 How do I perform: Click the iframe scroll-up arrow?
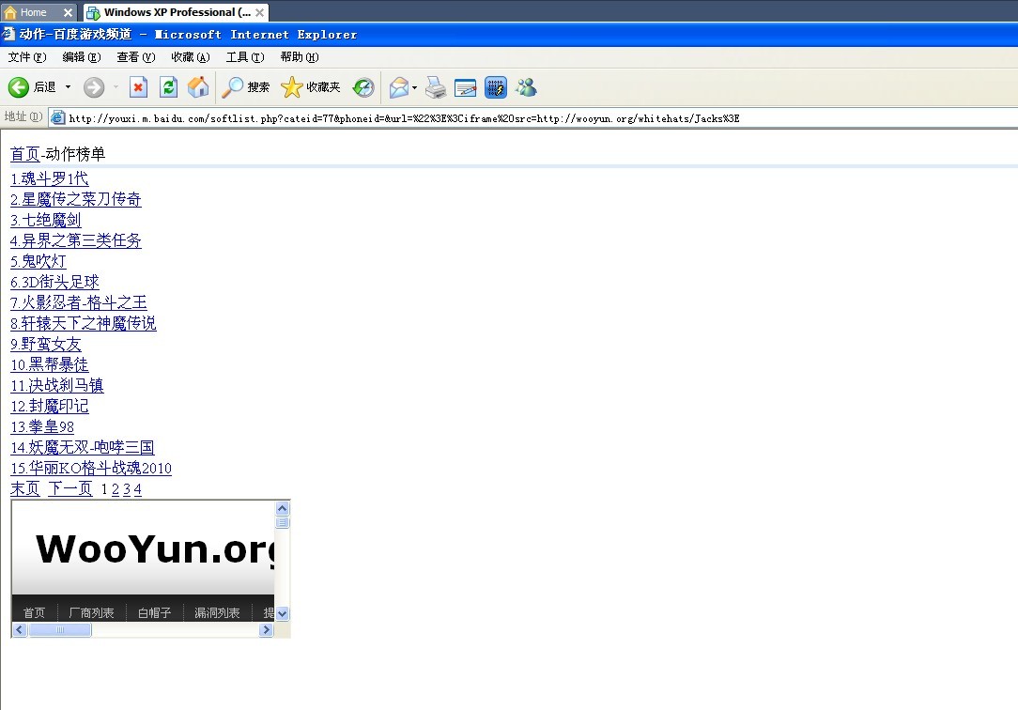coord(283,508)
